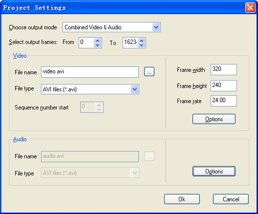258x214 pixels.
Task: Dismiss dialog with the Cancel button
Action: 231,199
